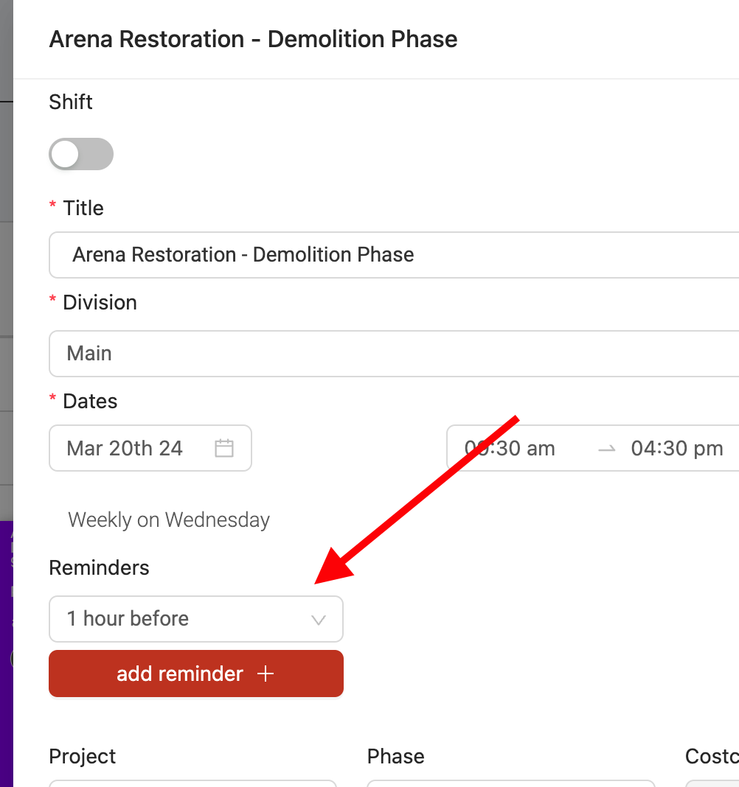Click the Weekly on Wednesday recurrence text

pyautogui.click(x=169, y=520)
